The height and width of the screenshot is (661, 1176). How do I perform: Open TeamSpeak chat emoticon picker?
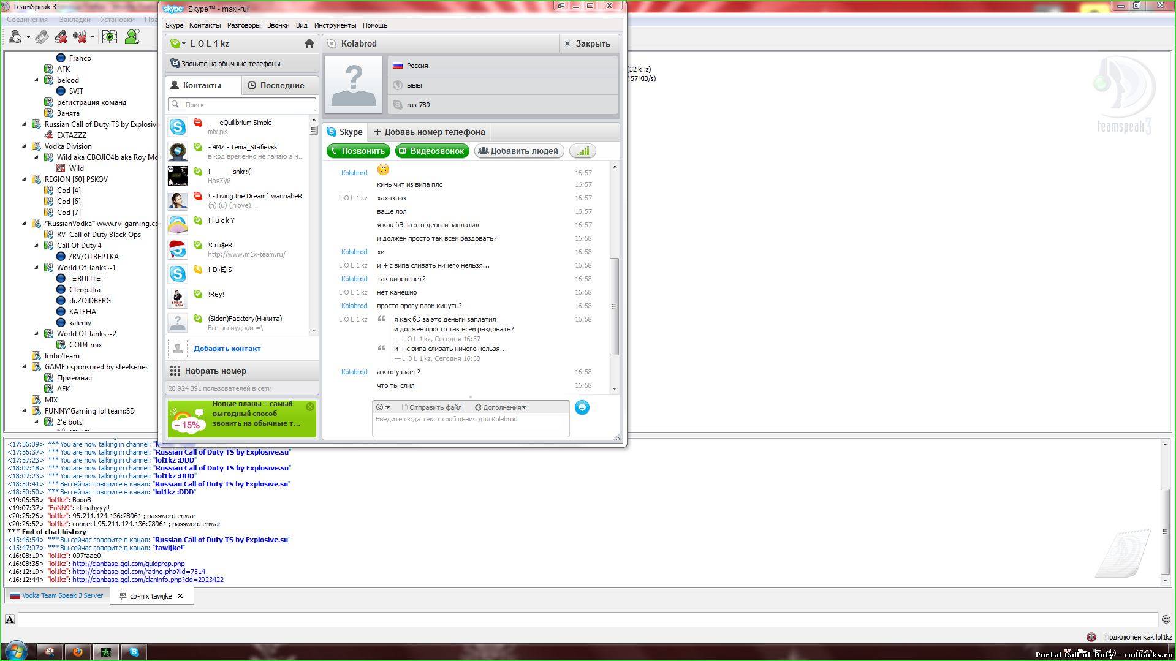[1166, 619]
